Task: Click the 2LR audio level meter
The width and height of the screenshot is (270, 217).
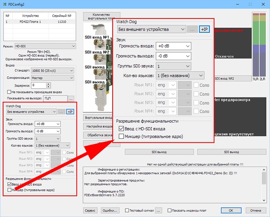Action: click(263, 45)
